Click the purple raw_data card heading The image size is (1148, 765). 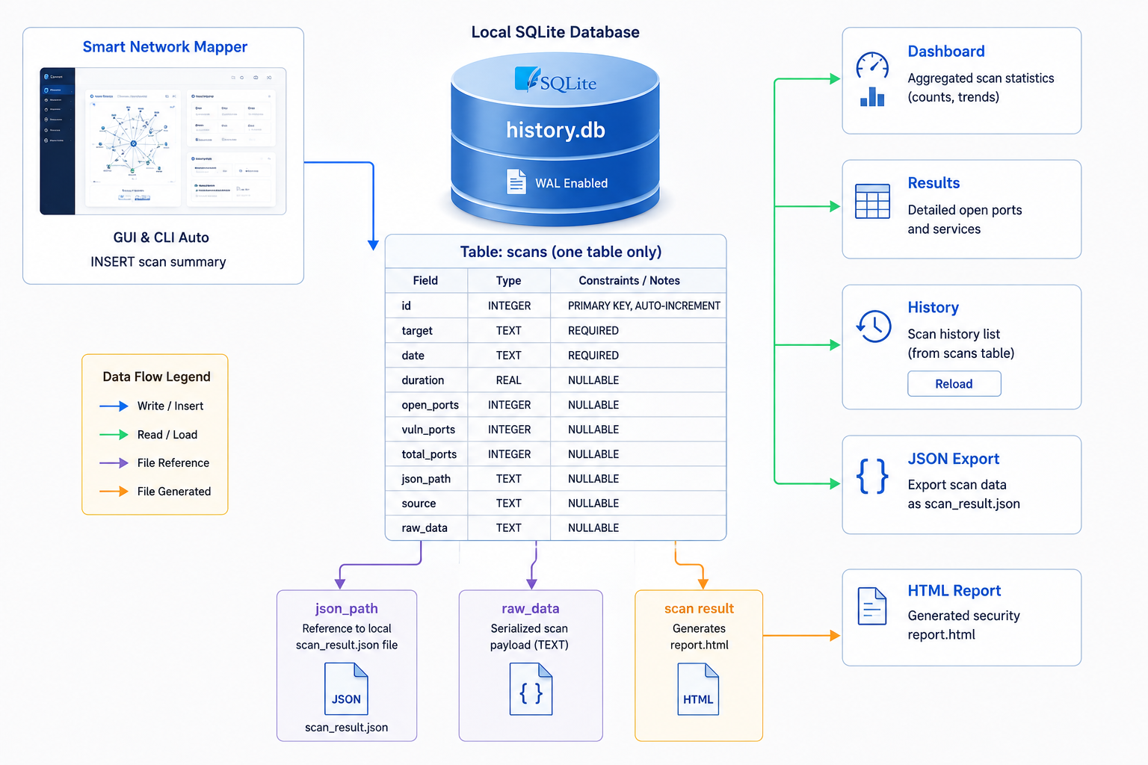tap(531, 609)
